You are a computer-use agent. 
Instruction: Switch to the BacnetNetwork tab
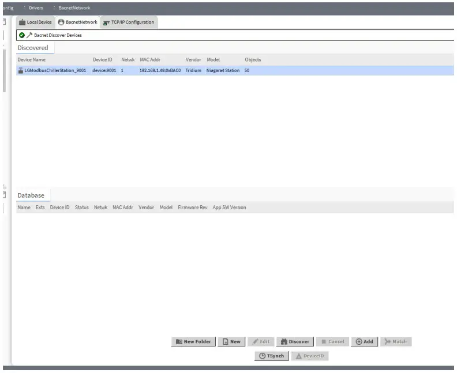click(x=78, y=22)
